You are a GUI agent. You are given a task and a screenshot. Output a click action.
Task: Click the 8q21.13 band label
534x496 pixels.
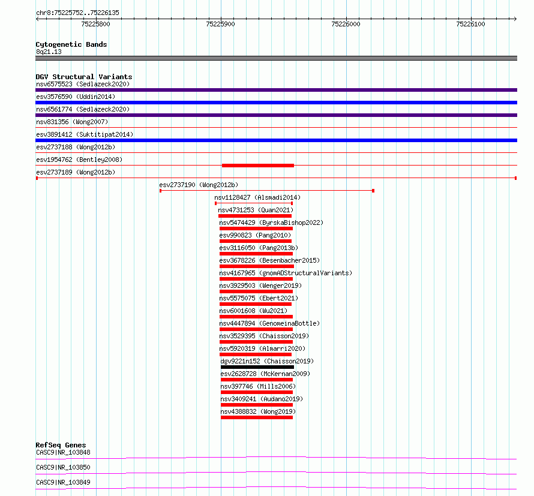49,52
